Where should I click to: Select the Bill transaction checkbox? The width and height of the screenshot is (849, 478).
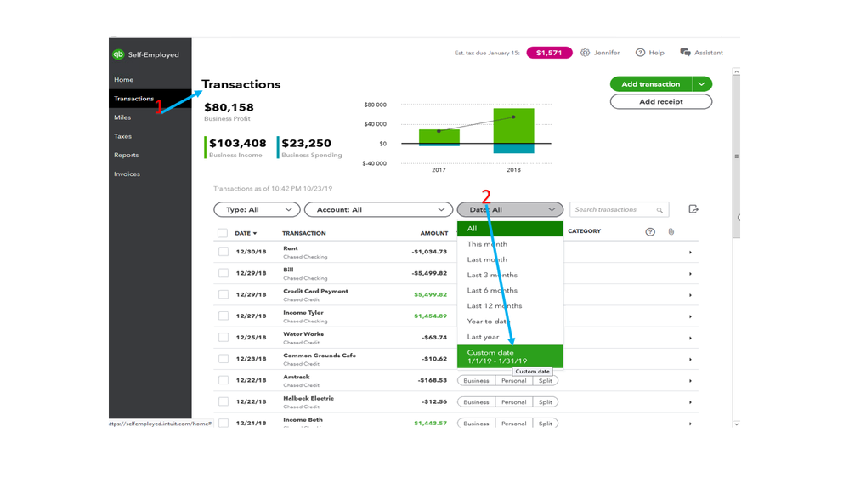223,273
